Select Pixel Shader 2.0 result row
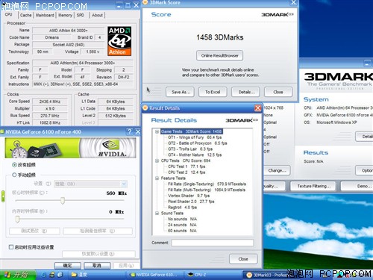Viewport: 373px width, 280px height. point(191,202)
